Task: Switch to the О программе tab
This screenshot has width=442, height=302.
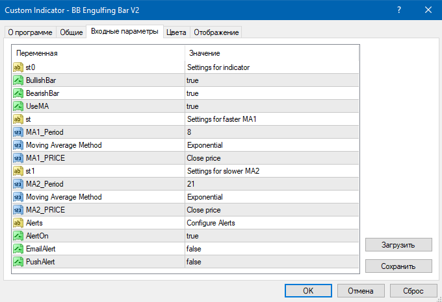Action: click(30, 32)
